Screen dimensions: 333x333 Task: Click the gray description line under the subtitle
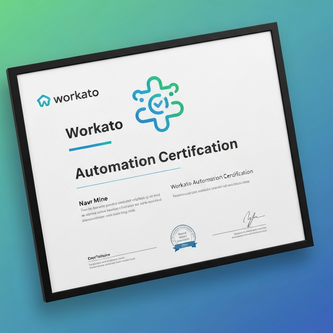pyautogui.click(x=211, y=191)
